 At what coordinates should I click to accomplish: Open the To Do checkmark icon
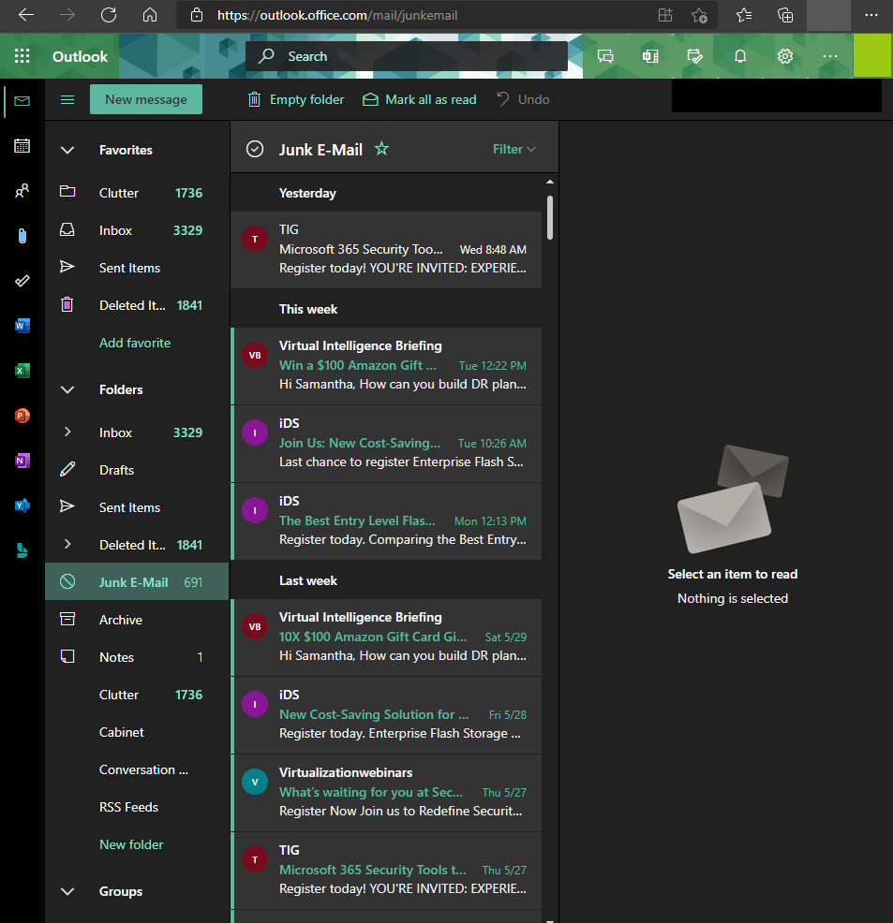tap(22, 281)
